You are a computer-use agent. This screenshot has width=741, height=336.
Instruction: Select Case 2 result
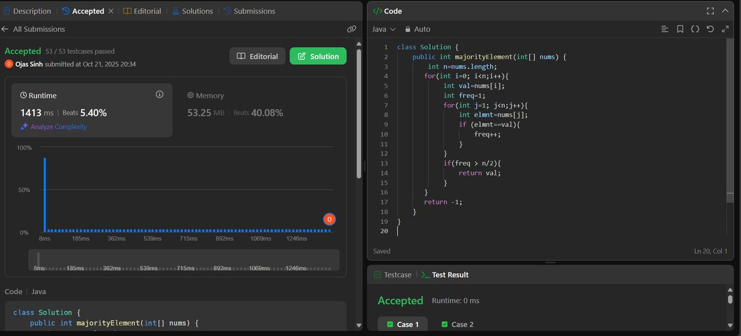[458, 324]
